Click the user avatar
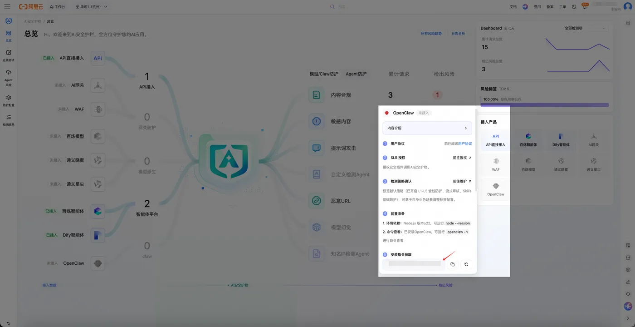The width and height of the screenshot is (635, 327). (x=628, y=6)
